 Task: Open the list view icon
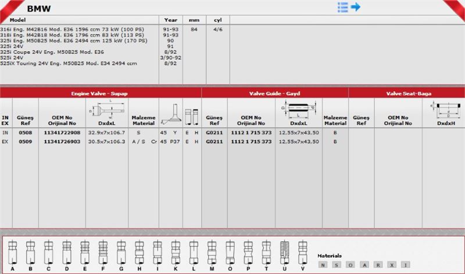(342, 7)
